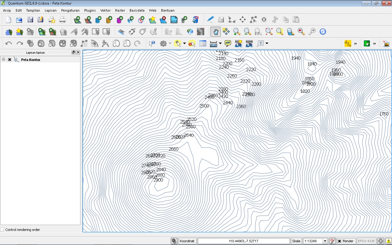
Task: Expand the text annotation dropdown
Action: click(266, 43)
